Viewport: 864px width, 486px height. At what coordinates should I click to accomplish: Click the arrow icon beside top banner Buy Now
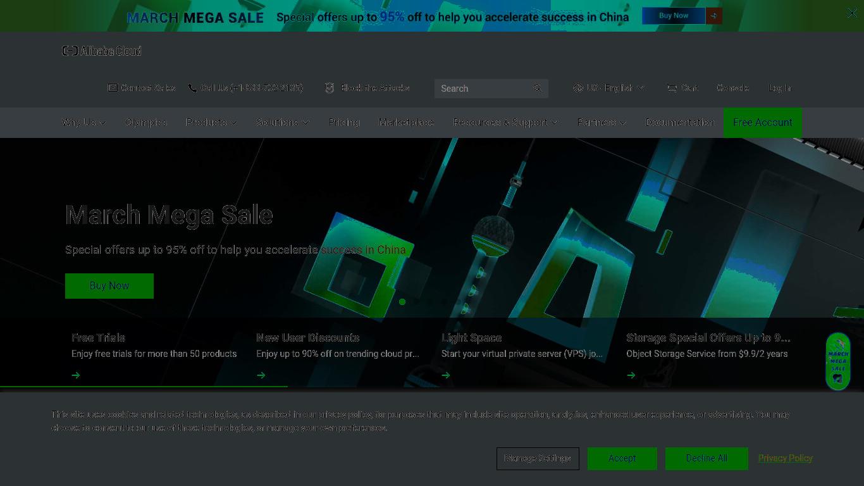tap(713, 16)
